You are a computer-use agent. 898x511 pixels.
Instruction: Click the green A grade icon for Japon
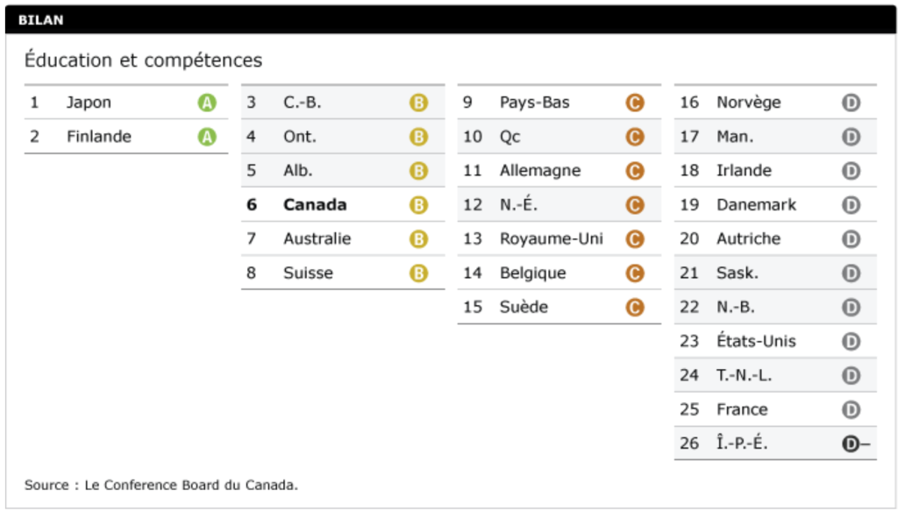(206, 103)
